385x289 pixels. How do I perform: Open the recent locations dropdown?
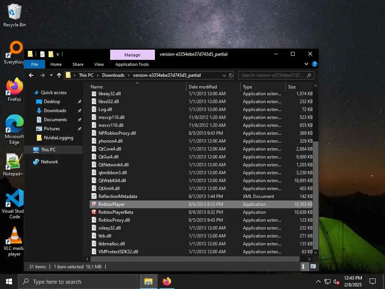(51, 75)
